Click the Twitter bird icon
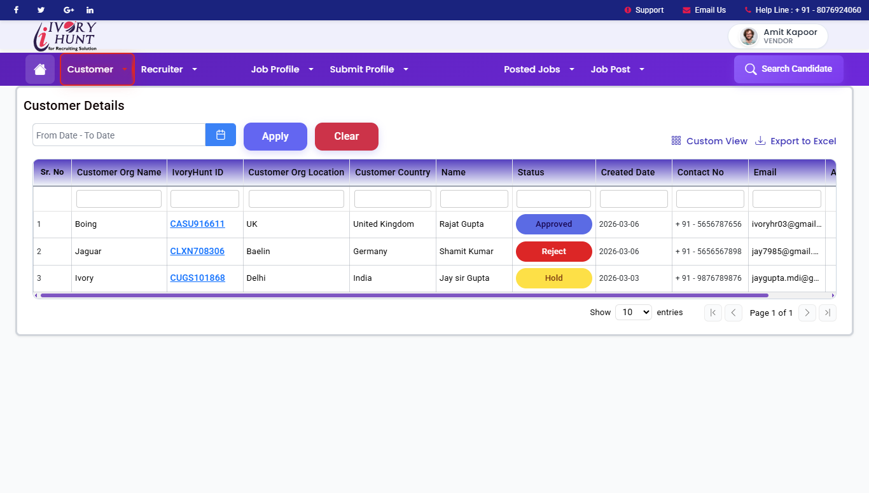Viewport: 869px width, 493px height. tap(41, 10)
